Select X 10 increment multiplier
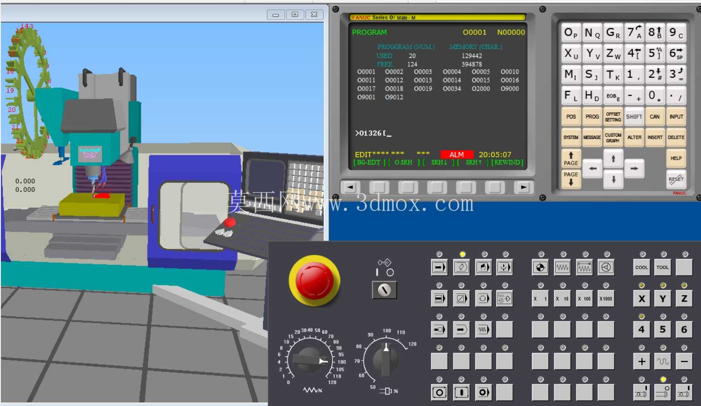 pos(562,298)
